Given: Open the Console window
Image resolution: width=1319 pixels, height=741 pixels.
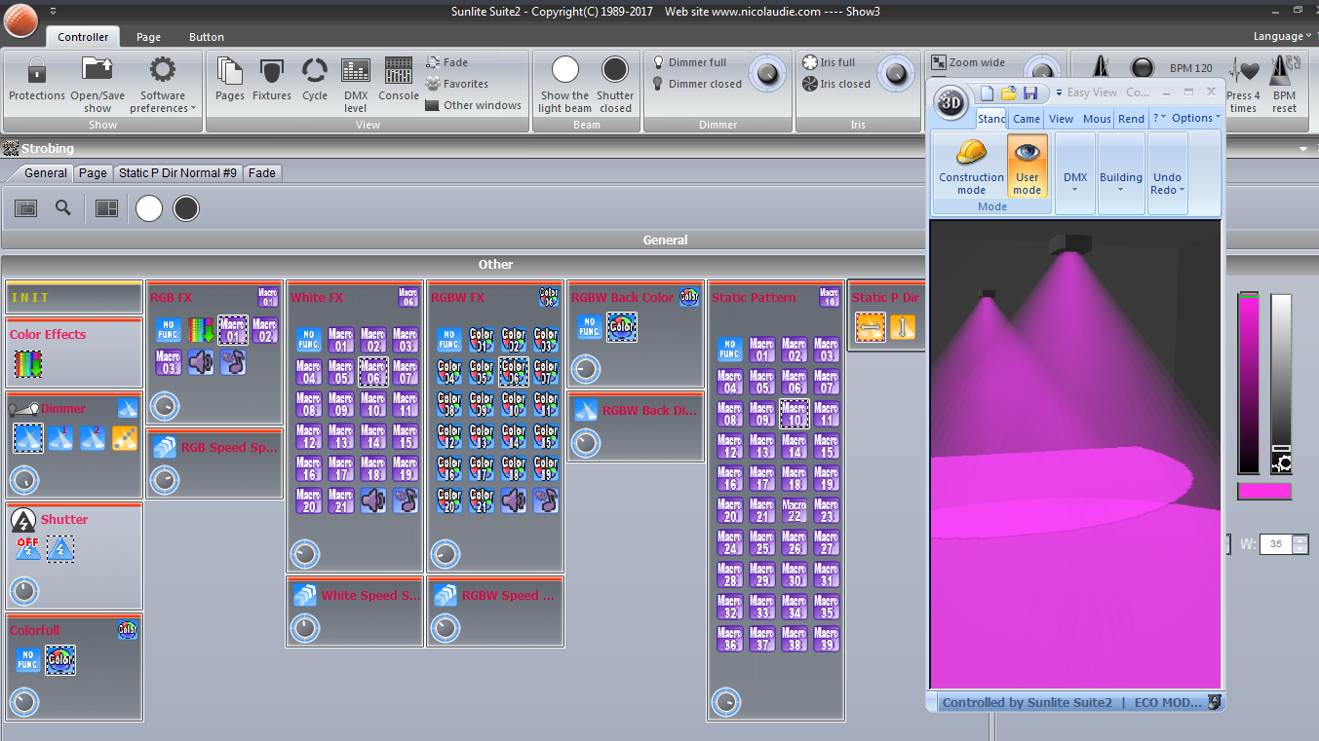Looking at the screenshot, I should point(399,80).
